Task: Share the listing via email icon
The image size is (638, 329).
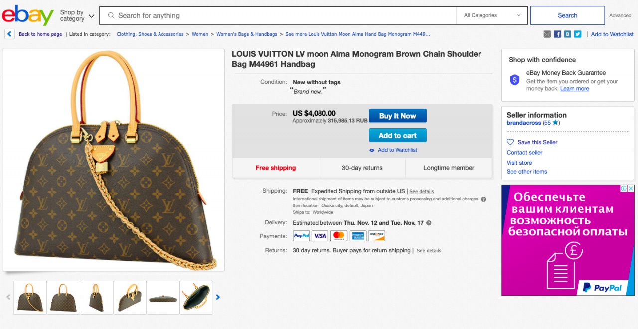Action: pyautogui.click(x=547, y=34)
